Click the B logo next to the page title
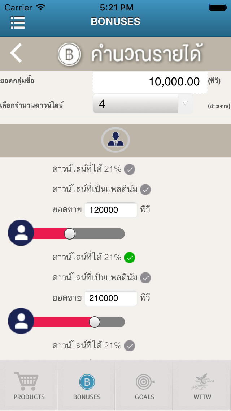 (69, 52)
